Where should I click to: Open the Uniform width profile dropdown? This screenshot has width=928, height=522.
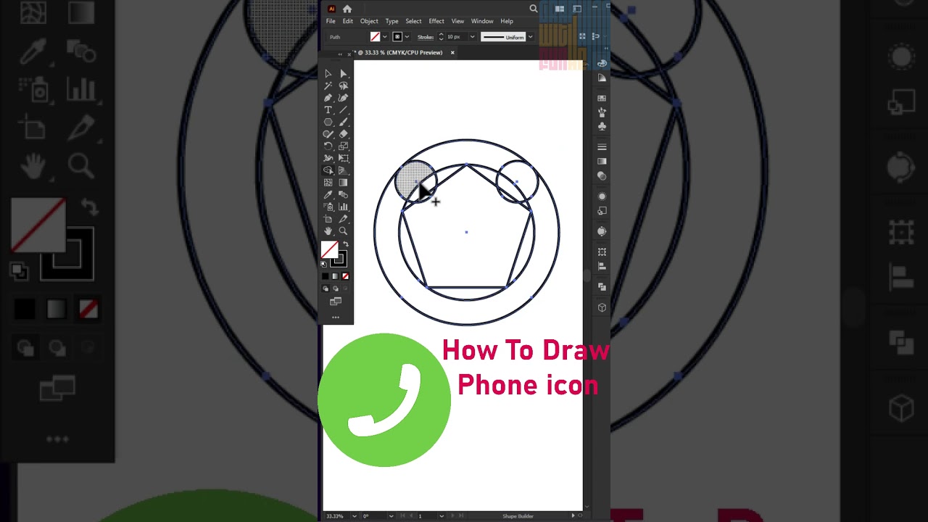tap(530, 37)
